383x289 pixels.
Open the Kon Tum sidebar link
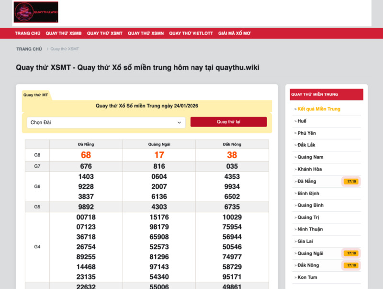(307, 277)
